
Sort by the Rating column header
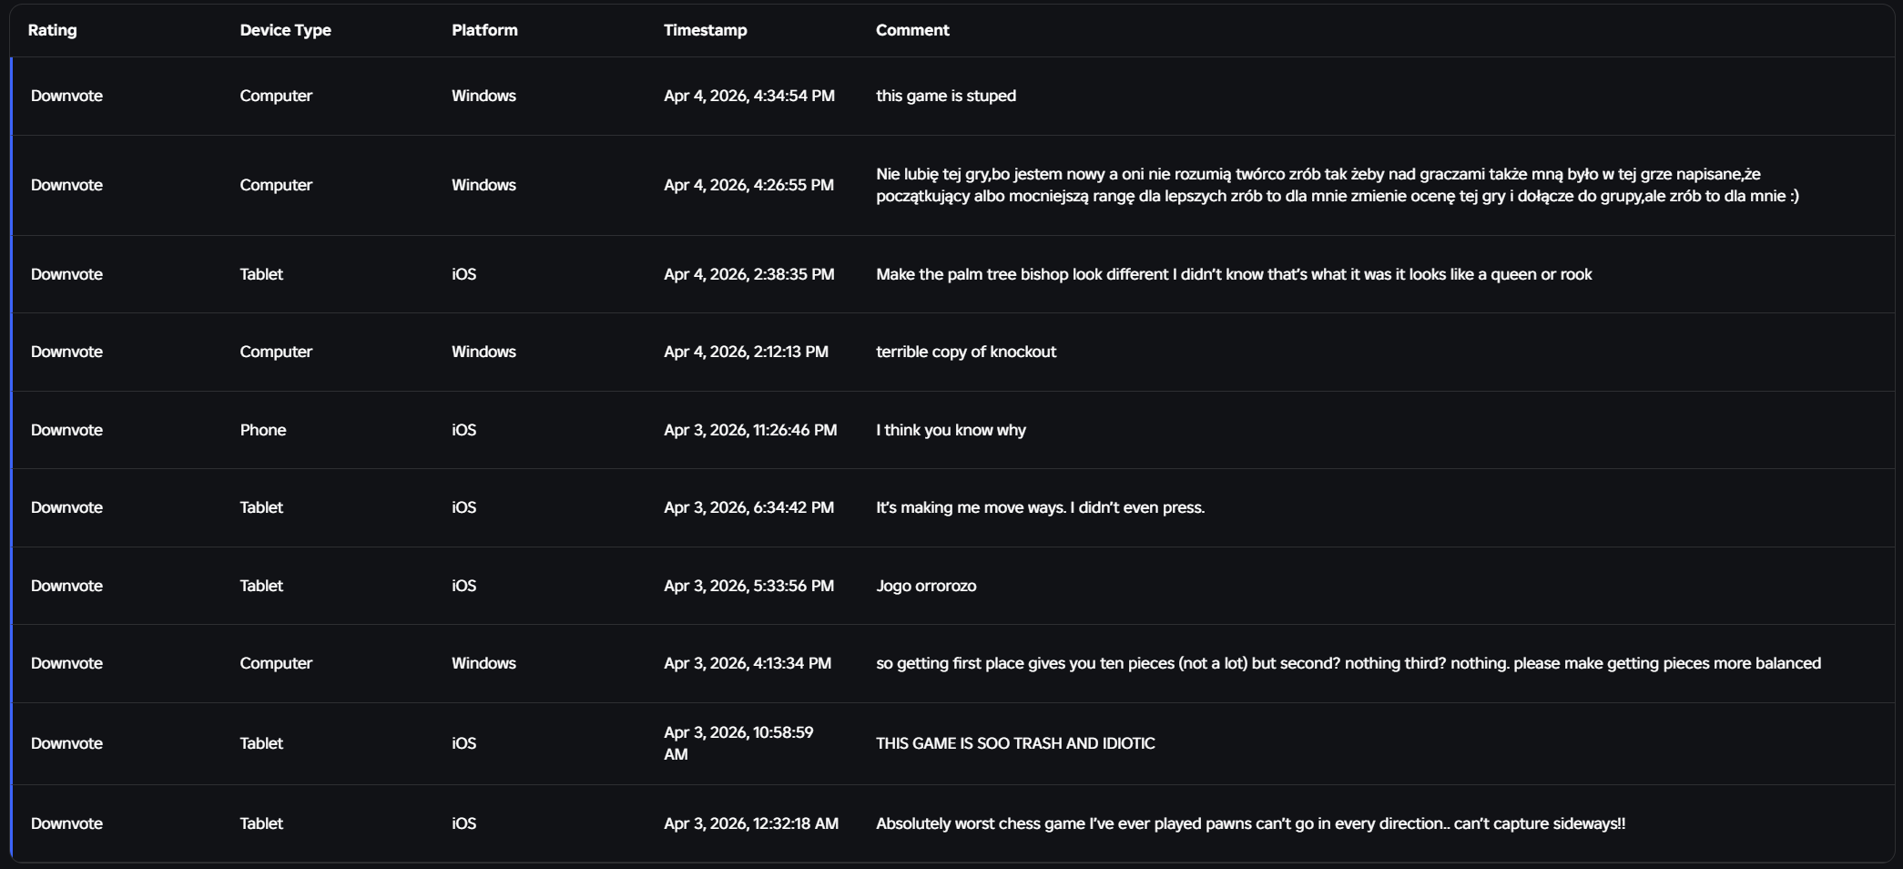click(52, 30)
